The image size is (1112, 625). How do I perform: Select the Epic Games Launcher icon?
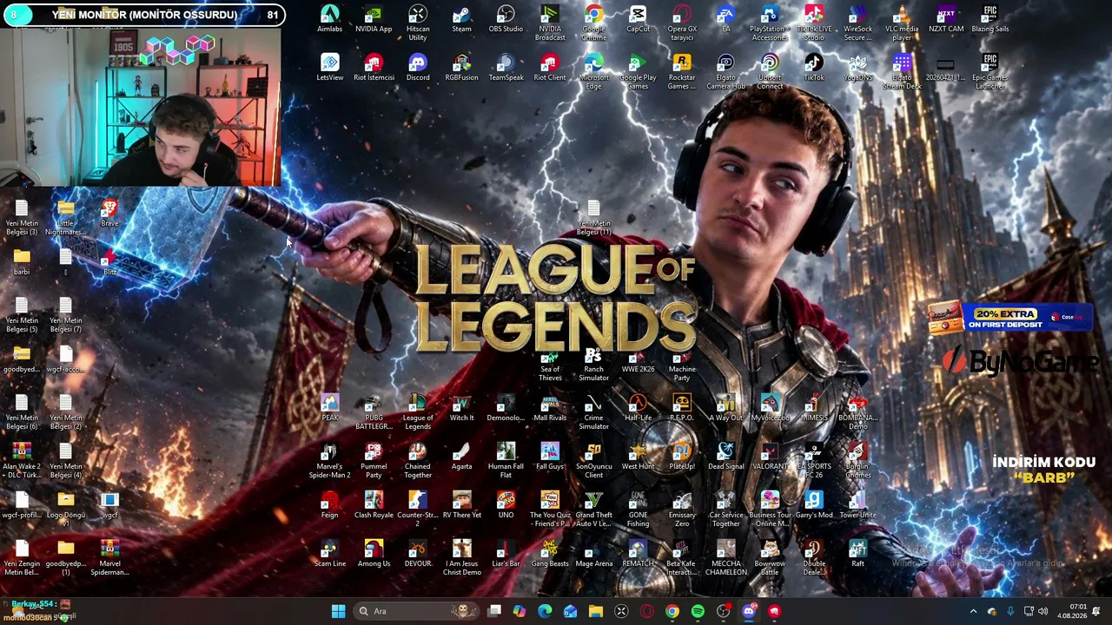990,72
